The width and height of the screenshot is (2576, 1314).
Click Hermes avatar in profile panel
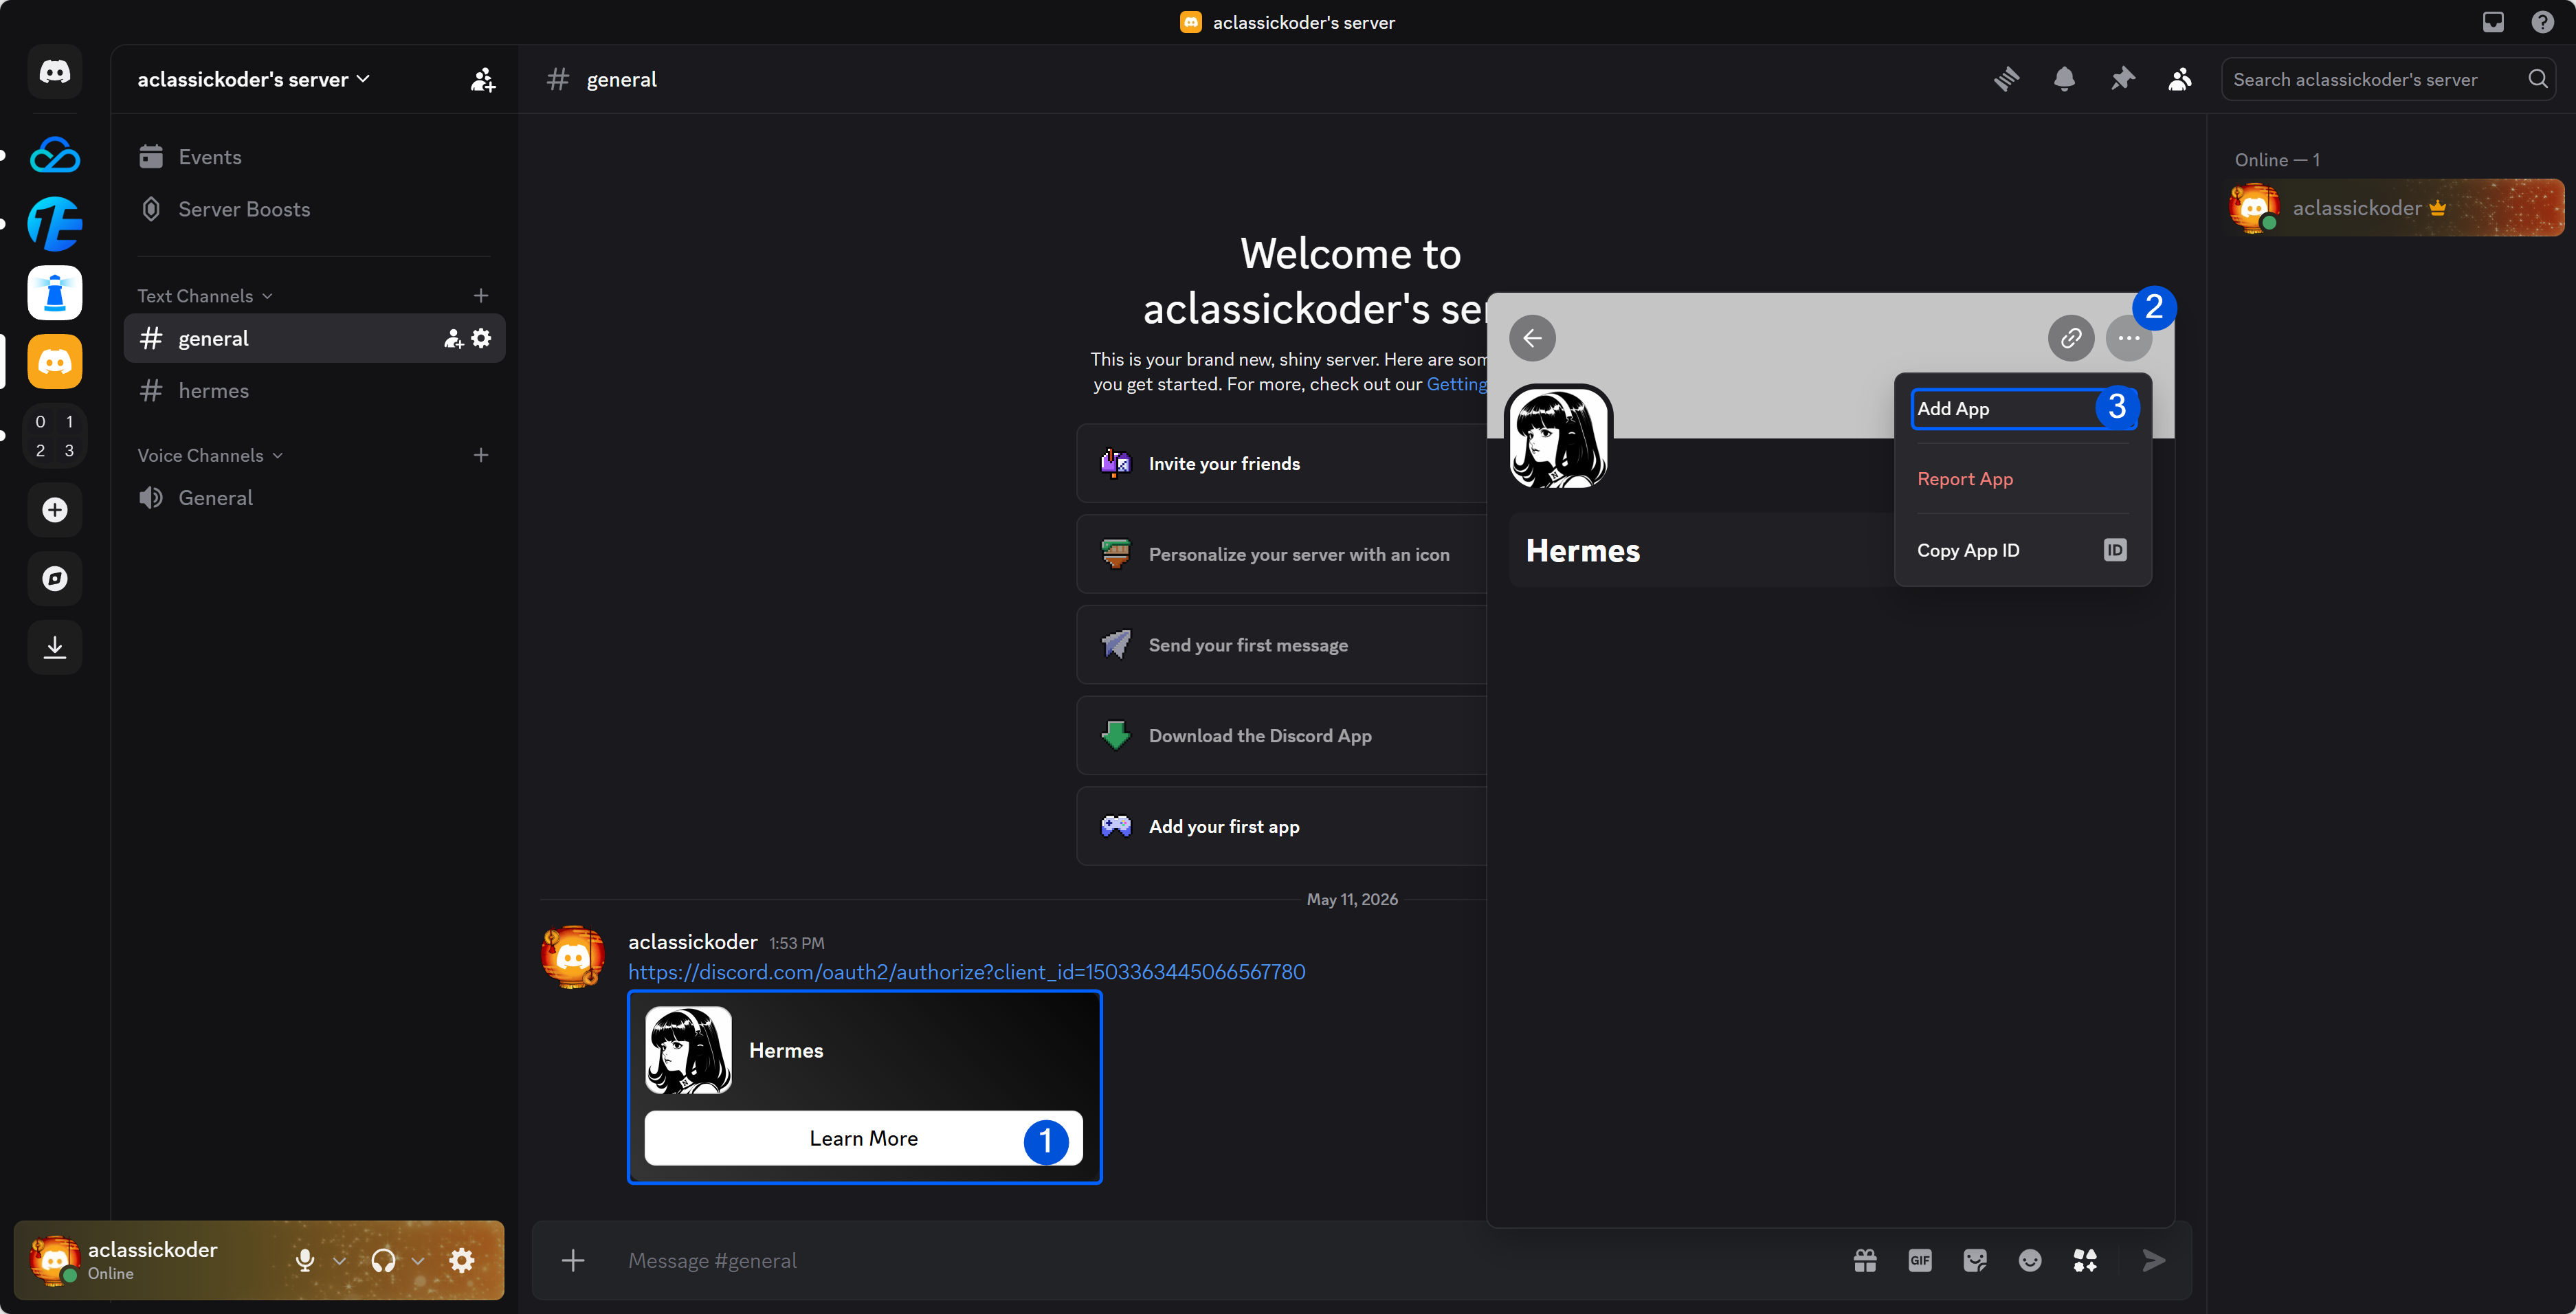[x=1559, y=437]
